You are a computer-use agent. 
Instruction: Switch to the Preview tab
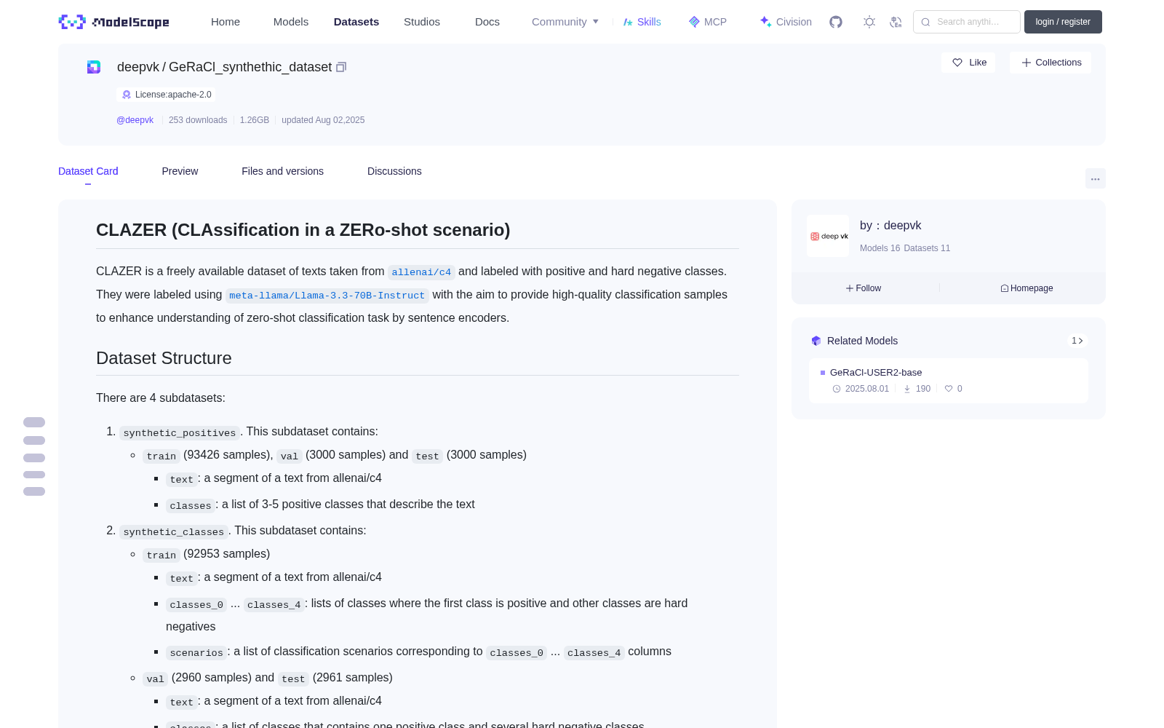(180, 171)
